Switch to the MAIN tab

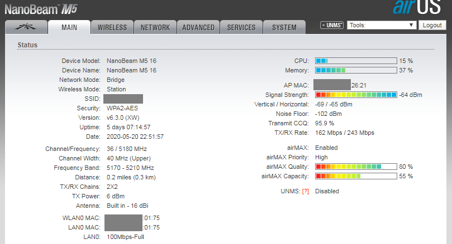click(69, 27)
